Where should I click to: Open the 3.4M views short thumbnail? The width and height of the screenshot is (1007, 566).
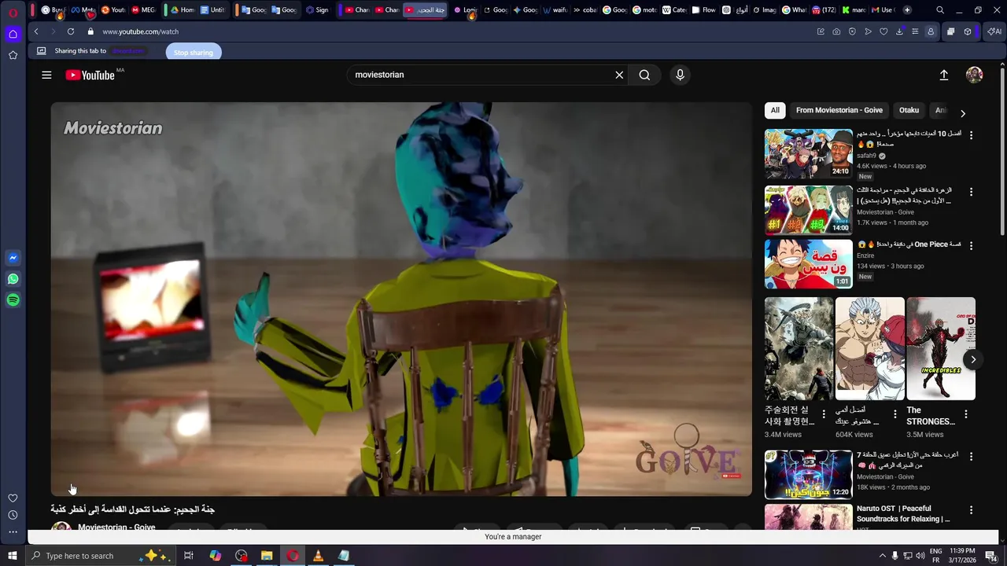(799, 348)
